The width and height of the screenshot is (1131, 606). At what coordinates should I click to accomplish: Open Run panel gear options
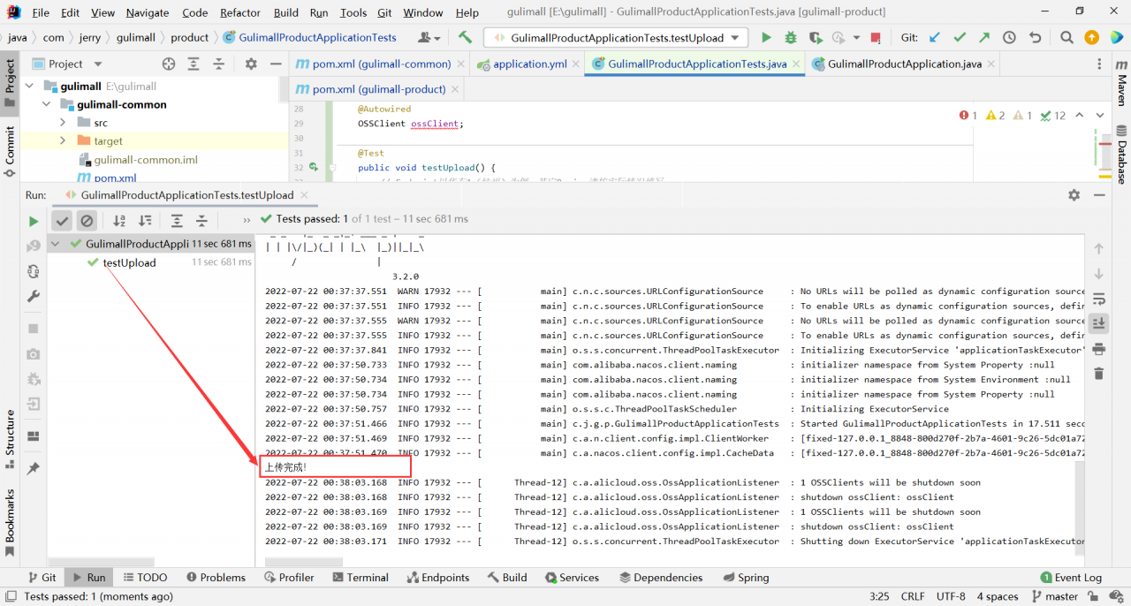coord(1074,195)
